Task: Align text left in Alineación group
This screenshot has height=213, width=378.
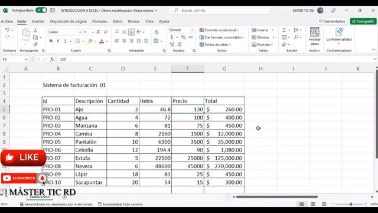Action: (117, 41)
